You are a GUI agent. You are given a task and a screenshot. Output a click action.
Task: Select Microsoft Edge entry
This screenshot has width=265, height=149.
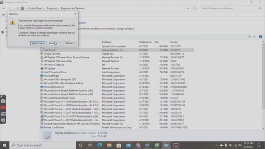coord(51,76)
